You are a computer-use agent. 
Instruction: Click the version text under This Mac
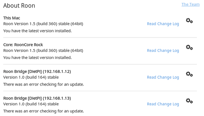(43, 24)
